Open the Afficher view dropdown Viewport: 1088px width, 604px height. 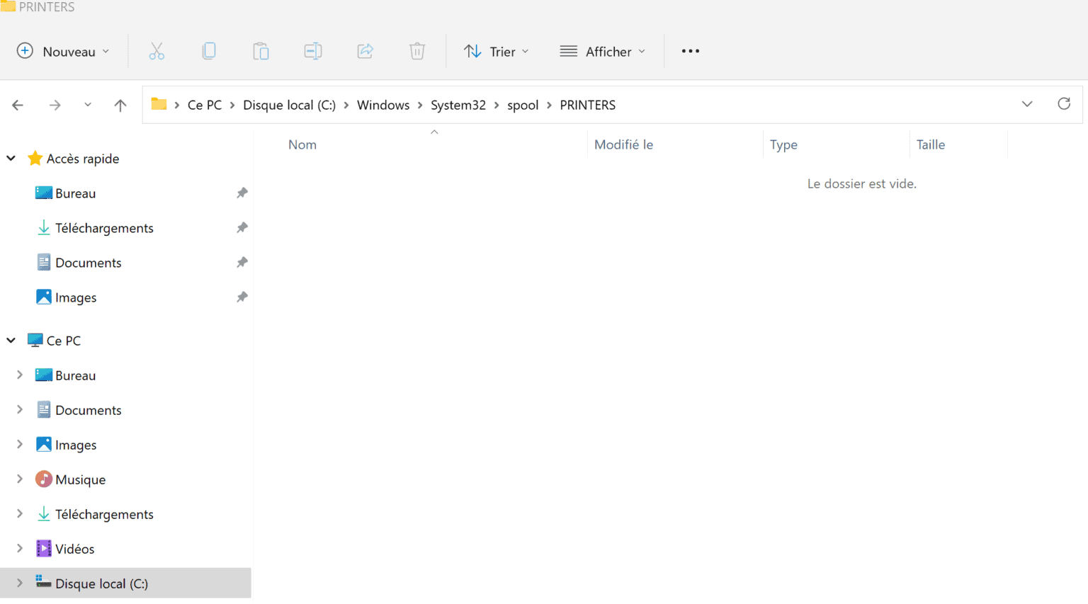(603, 51)
